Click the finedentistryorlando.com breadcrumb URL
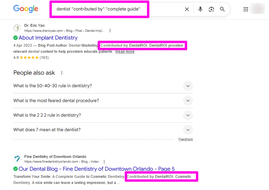Image resolution: width=269 pixels, height=190 pixels. pos(61,162)
